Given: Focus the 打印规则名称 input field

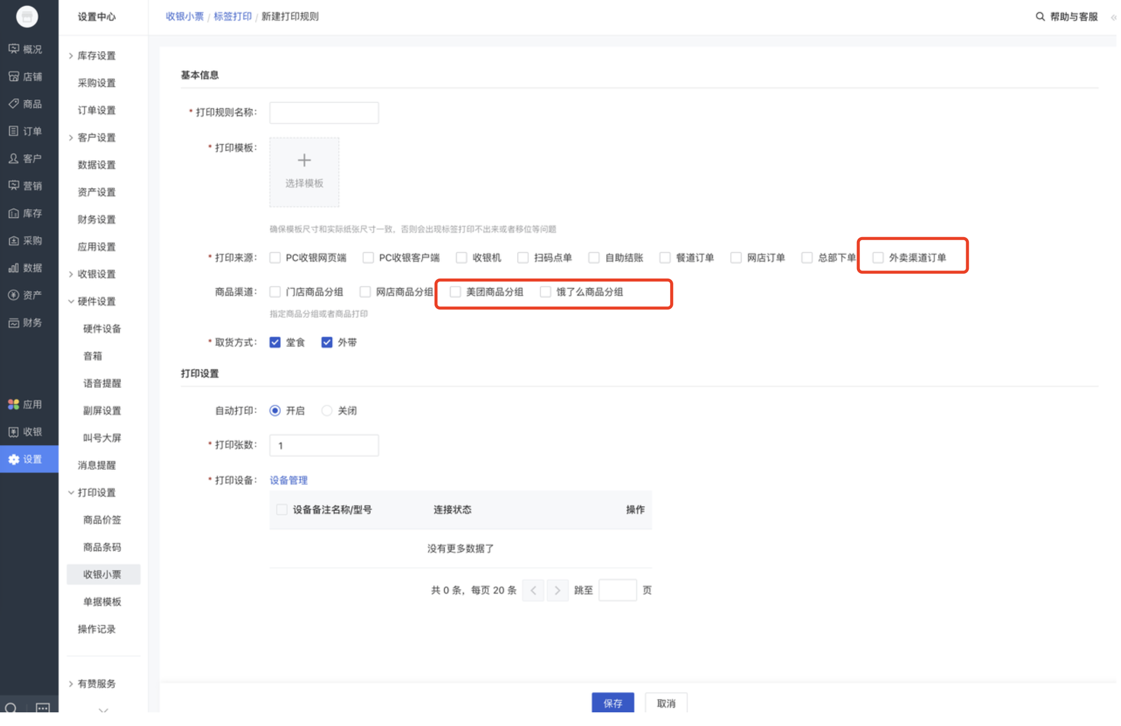Looking at the screenshot, I should click(324, 113).
